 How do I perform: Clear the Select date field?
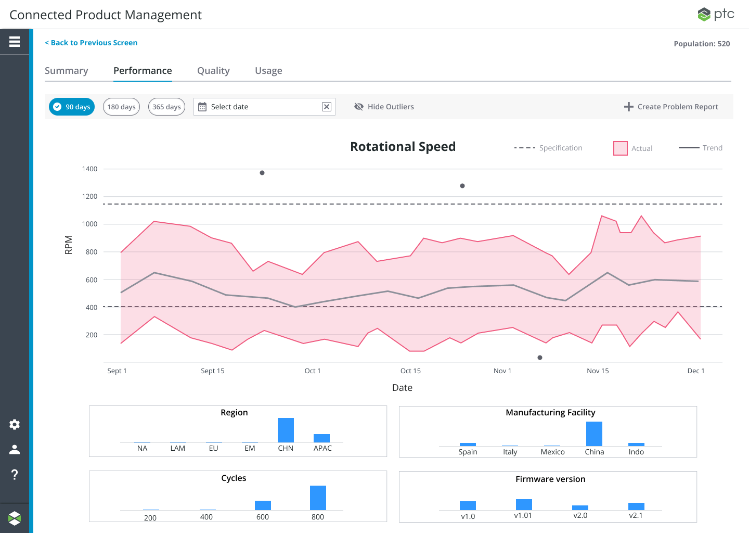point(327,107)
